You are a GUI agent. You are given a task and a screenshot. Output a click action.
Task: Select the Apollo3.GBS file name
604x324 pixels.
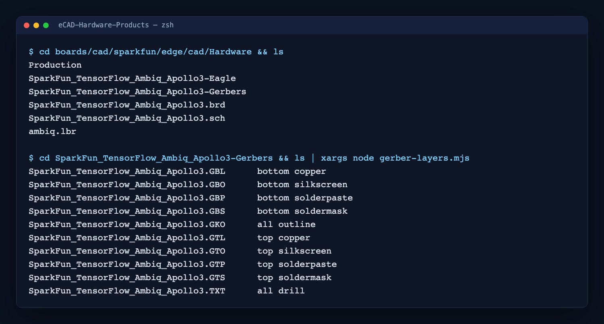click(127, 211)
